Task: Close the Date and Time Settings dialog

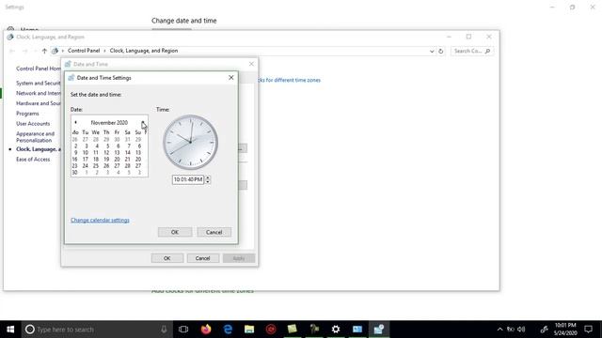Action: pyautogui.click(x=231, y=77)
